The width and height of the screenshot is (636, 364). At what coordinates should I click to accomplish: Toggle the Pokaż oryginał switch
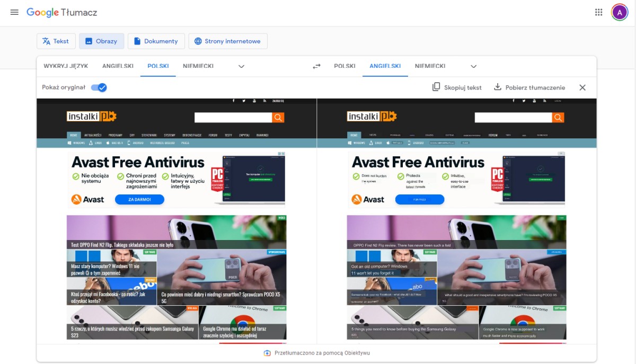point(99,87)
